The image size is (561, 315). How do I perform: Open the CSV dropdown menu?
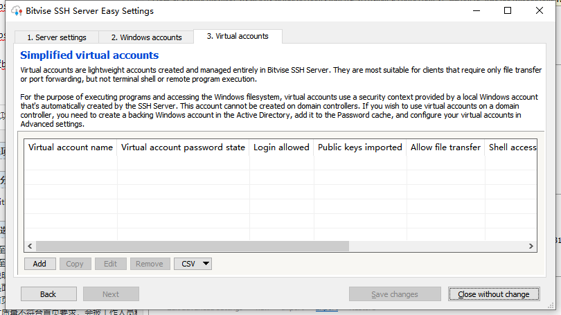click(193, 264)
